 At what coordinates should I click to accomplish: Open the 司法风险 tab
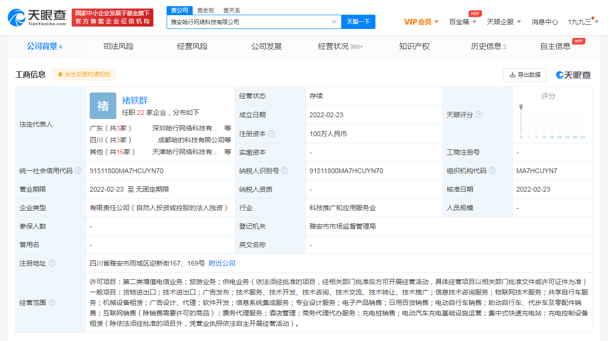click(x=119, y=46)
